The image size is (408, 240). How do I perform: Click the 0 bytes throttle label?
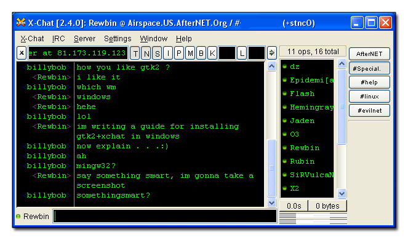(327, 206)
